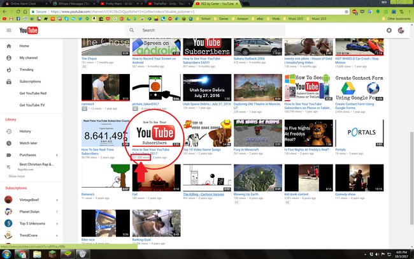This screenshot has height=259, width=414.
Task: Click the History clock icon
Action: (x=9, y=131)
